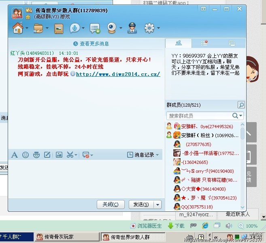Click search magnifier in member search box
Screen dimensions: 266x243
coord(235,116)
